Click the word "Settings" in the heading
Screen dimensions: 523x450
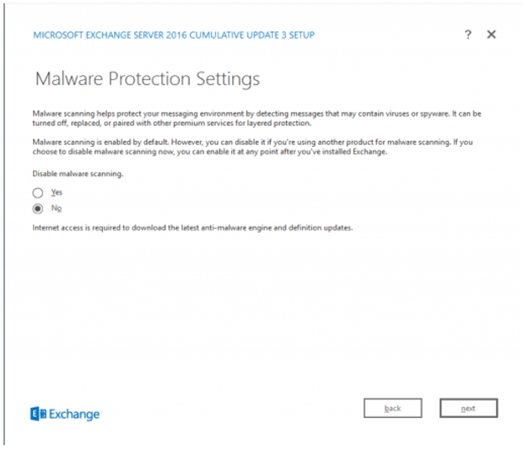click(x=228, y=79)
